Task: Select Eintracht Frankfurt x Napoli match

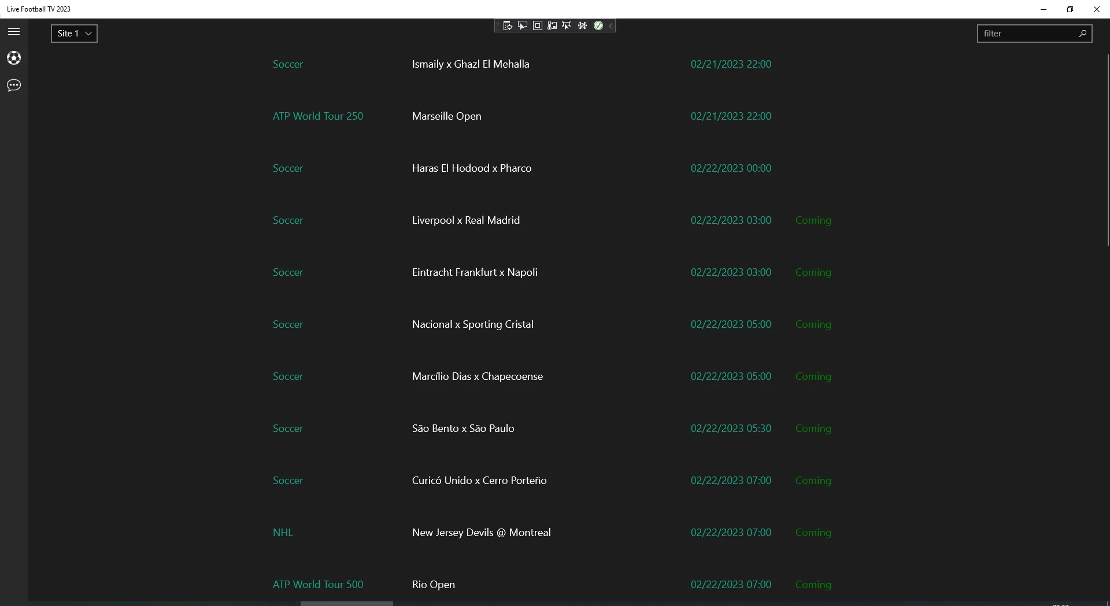Action: tap(475, 272)
